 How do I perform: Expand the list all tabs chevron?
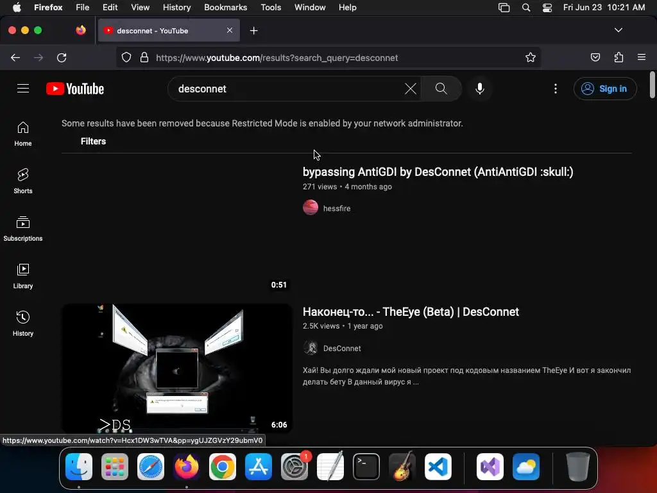618,30
